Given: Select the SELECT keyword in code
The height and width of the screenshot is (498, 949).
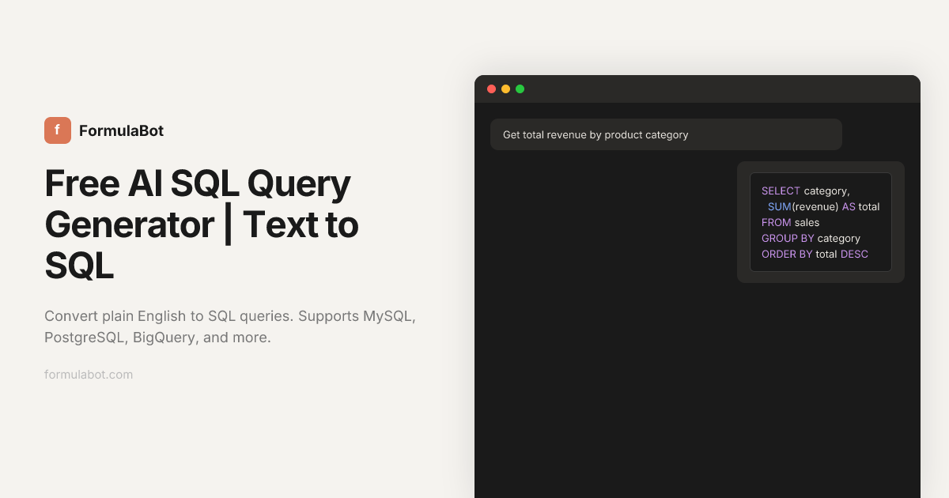Looking at the screenshot, I should click(x=781, y=191).
